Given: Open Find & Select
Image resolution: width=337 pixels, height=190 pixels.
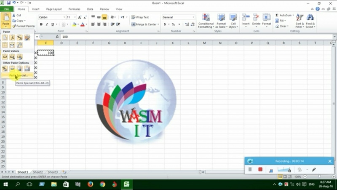Looking at the screenshot, I should click(310, 21).
